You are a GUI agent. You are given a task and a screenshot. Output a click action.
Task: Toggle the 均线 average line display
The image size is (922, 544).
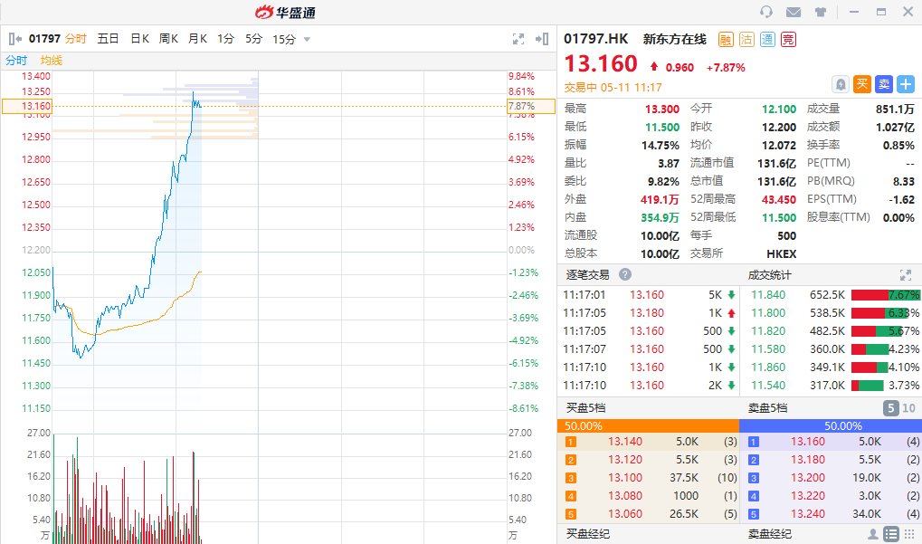(52, 60)
